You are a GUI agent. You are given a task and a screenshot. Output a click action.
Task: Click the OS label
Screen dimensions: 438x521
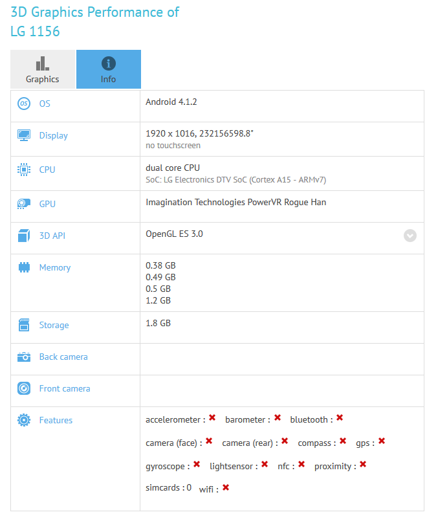[45, 104]
